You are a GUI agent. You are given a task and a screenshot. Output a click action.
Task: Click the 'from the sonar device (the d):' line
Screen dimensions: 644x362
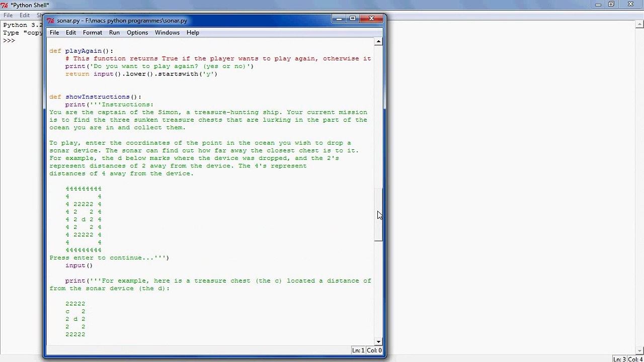pyautogui.click(x=110, y=289)
